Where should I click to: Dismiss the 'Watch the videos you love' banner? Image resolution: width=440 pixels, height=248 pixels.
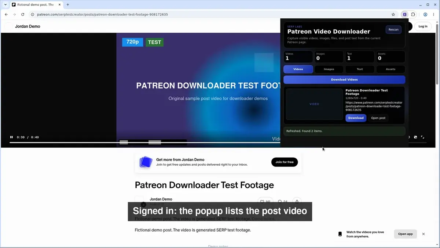point(423,234)
